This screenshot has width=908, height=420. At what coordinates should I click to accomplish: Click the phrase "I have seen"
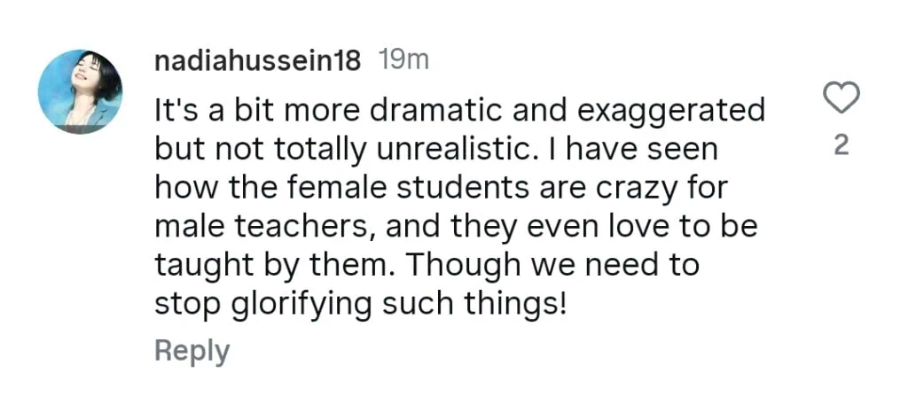[634, 151]
